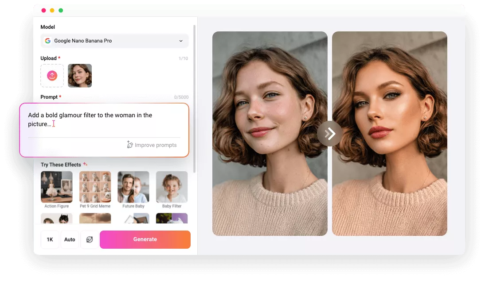Pick the Future Baby effect thumbnail
The width and height of the screenshot is (485, 281).
pyautogui.click(x=133, y=187)
